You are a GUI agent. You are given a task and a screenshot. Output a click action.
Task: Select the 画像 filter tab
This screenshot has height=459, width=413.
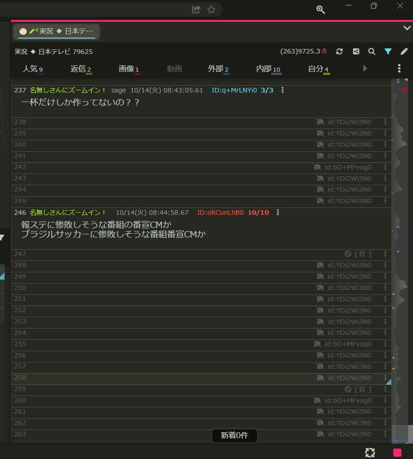pos(129,69)
